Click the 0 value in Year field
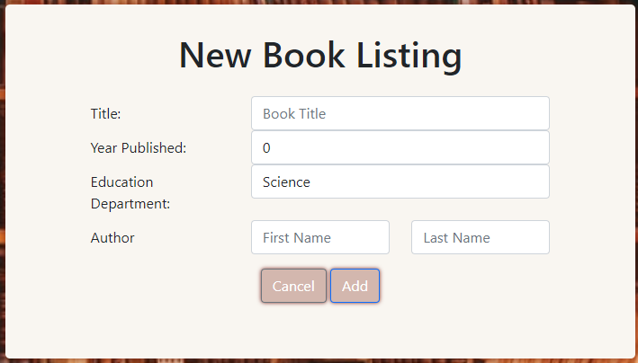 266,148
